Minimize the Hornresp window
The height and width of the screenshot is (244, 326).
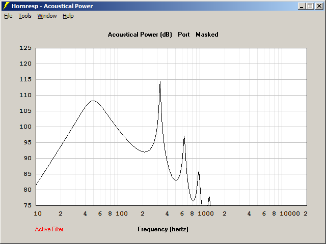tap(302, 6)
